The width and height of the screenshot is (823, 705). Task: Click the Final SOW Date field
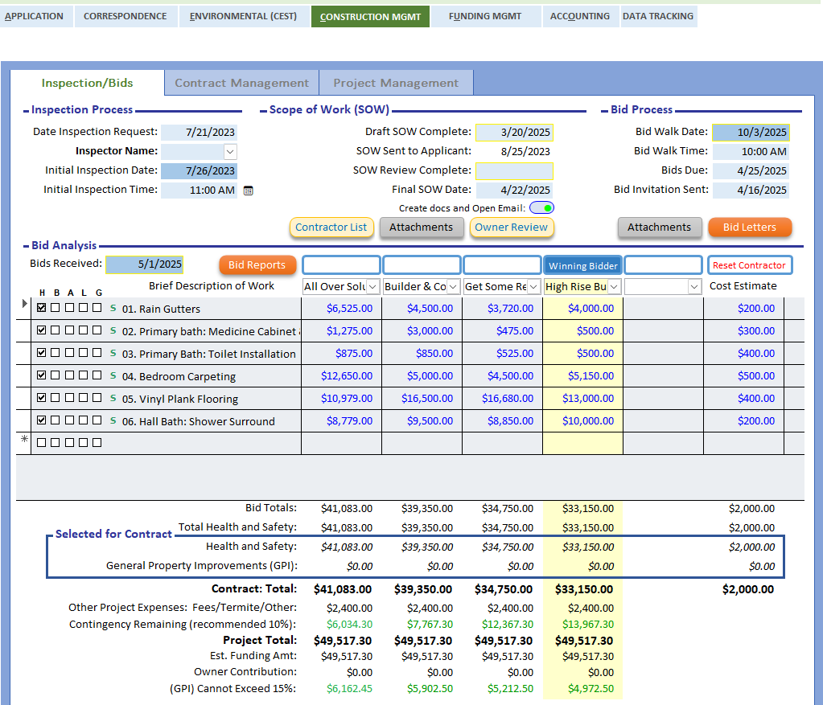click(515, 191)
